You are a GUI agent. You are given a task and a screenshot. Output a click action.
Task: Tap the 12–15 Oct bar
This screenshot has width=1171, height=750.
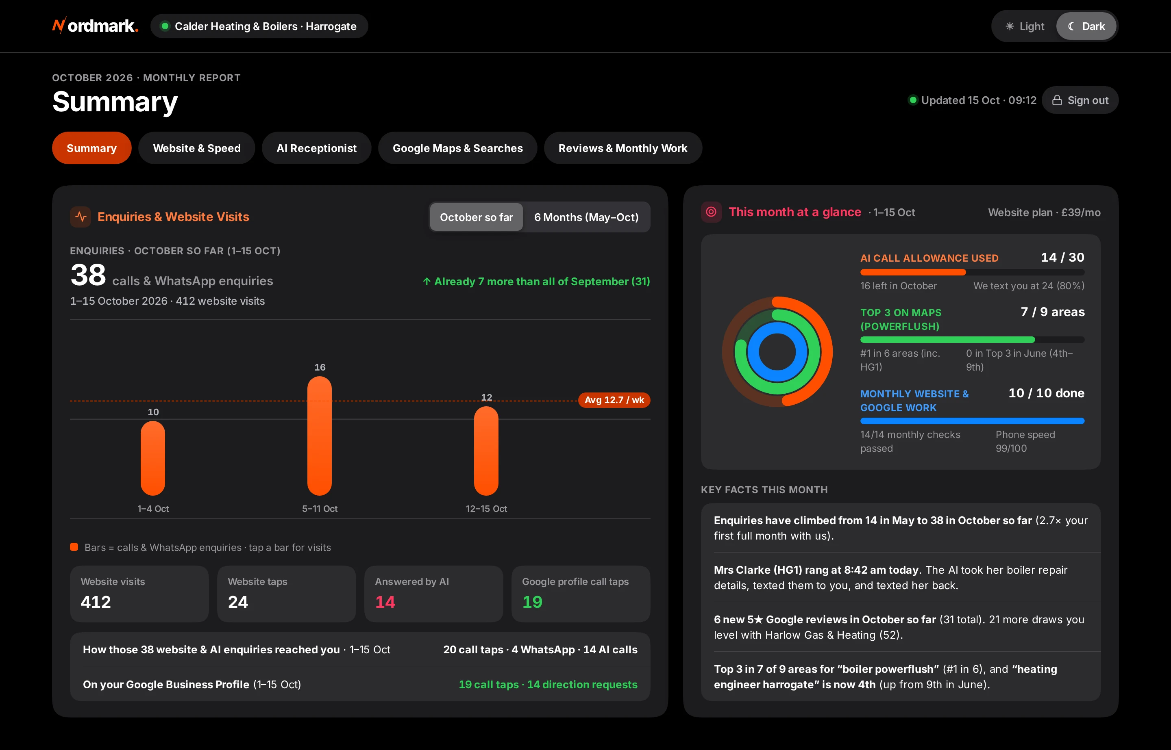[486, 451]
